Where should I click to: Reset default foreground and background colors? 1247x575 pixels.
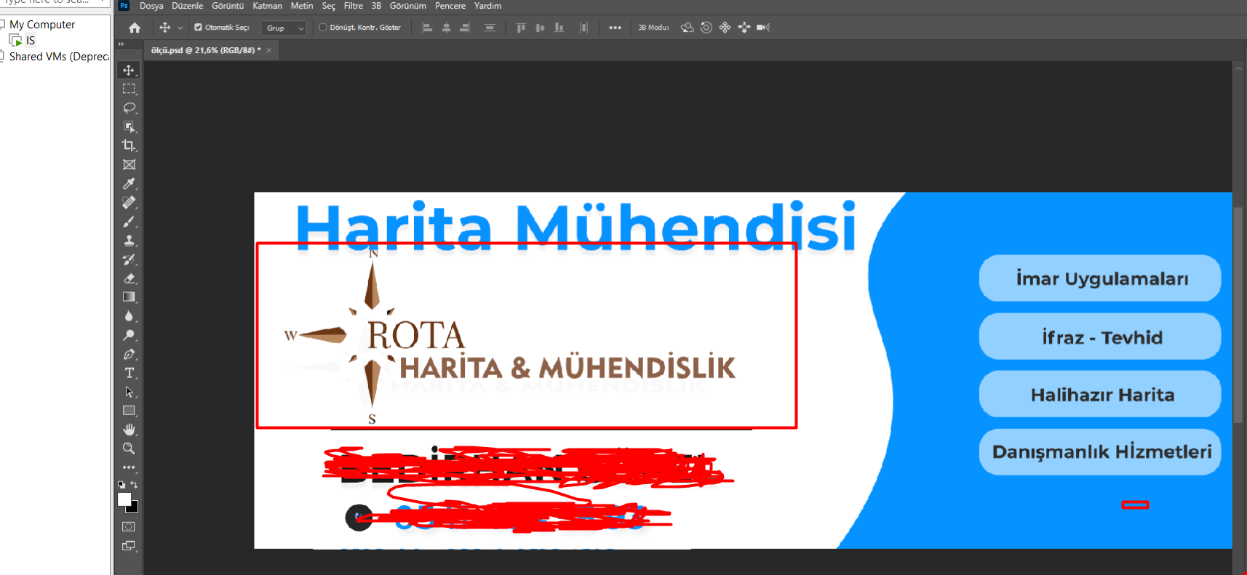[x=121, y=484]
